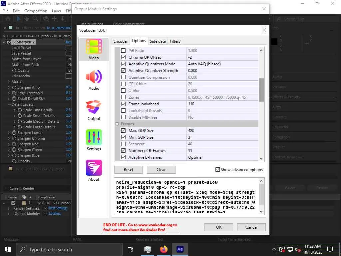Toggle stopwatch for Quality property

[14, 70]
